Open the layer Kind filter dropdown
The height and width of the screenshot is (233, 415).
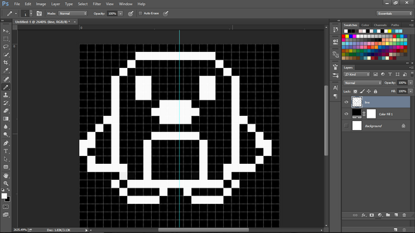[x=357, y=74]
